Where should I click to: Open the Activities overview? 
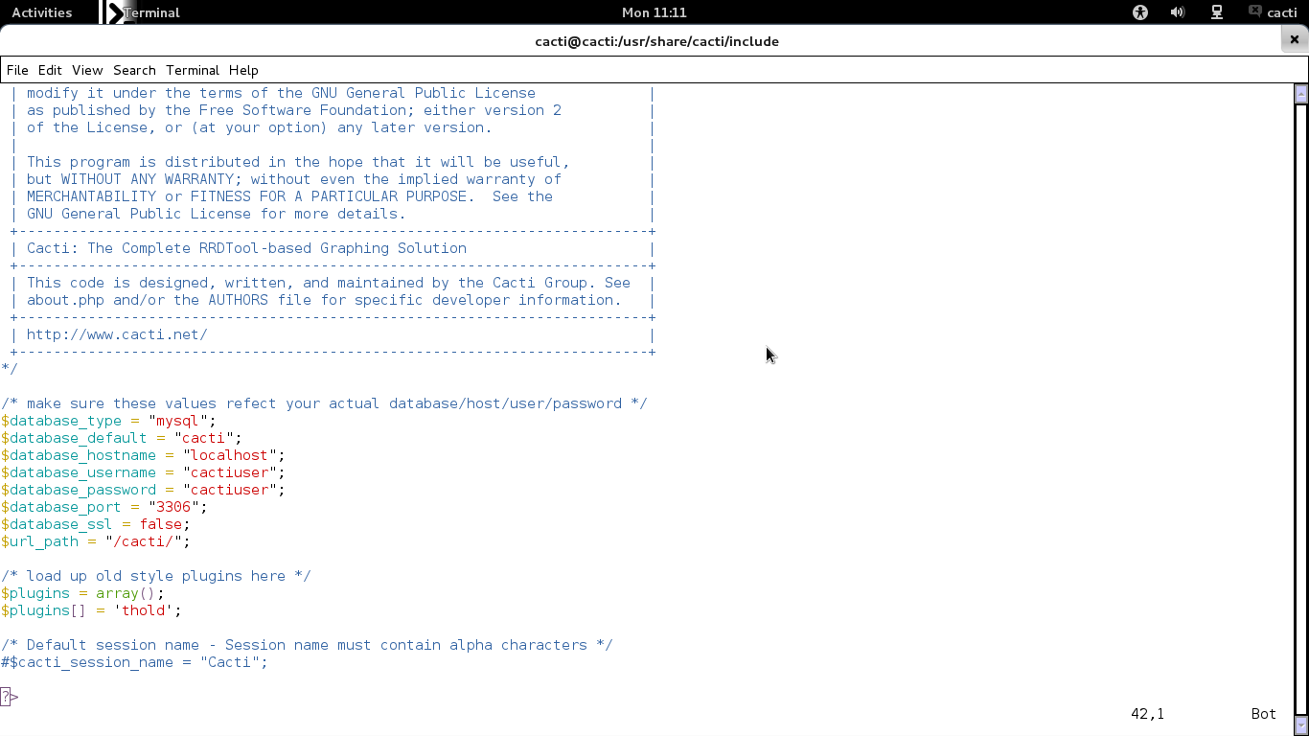tap(41, 12)
